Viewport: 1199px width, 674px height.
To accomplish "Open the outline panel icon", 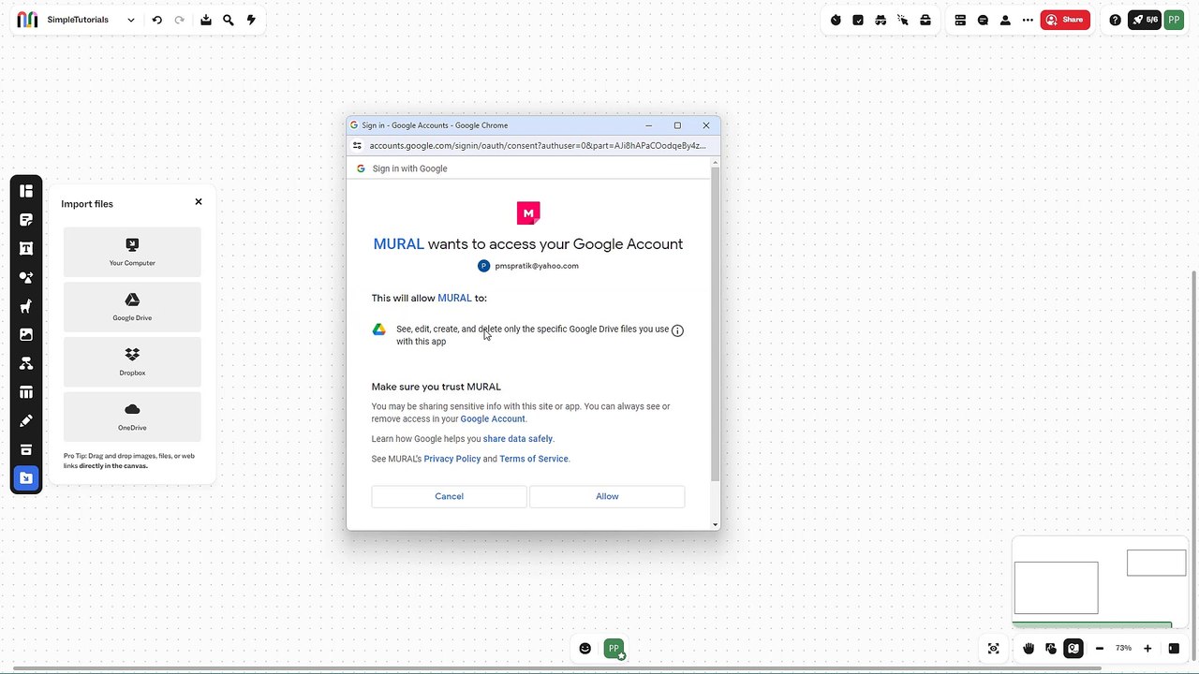I will tap(960, 20).
